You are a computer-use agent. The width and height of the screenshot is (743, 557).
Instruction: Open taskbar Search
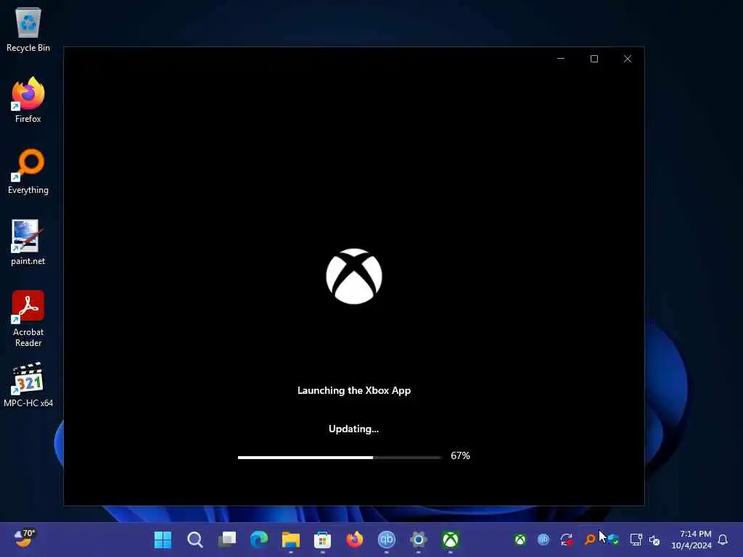coord(194,540)
